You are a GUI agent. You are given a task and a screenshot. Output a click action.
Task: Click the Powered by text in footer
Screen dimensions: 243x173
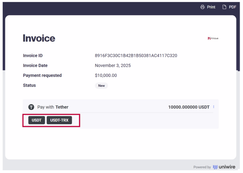coord(202,167)
